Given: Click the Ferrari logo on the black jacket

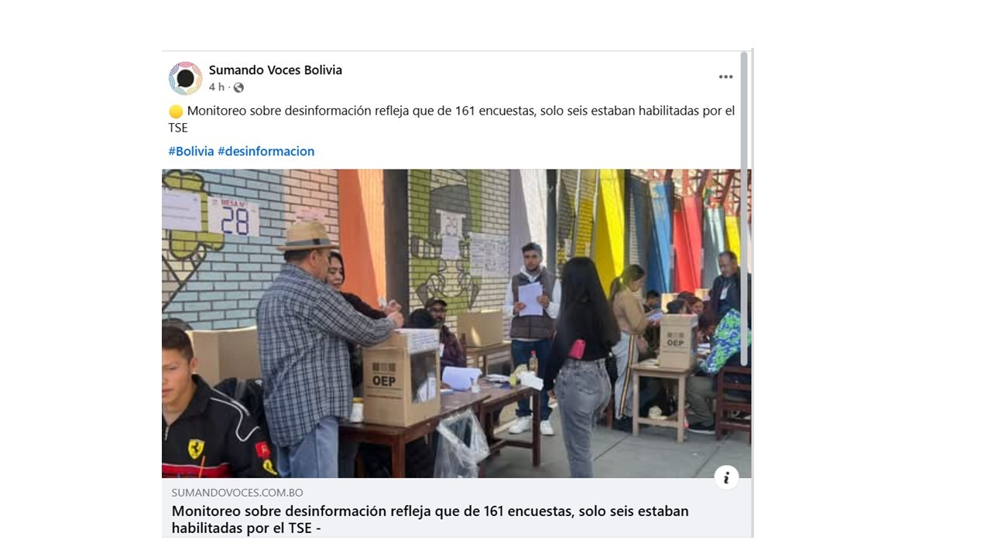Looking at the screenshot, I should 196,449.
